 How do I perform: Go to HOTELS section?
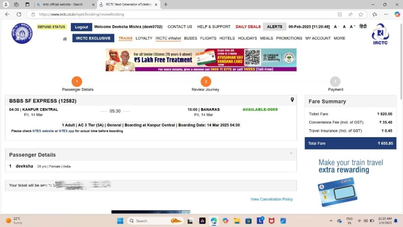pos(227,38)
